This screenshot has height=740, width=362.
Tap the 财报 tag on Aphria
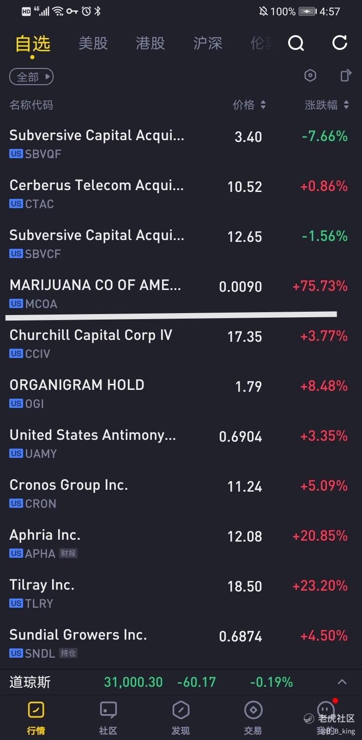pyautogui.click(x=68, y=553)
